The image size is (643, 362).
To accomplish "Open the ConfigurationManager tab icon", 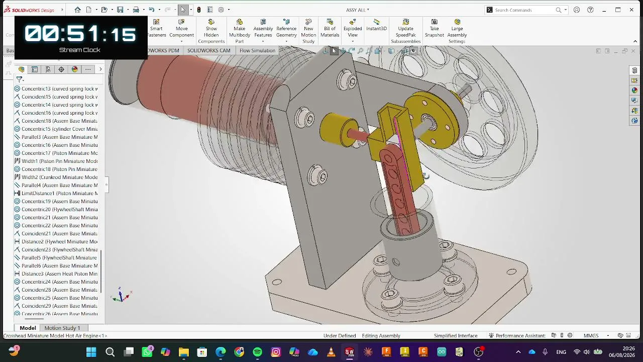I will pos(48,69).
